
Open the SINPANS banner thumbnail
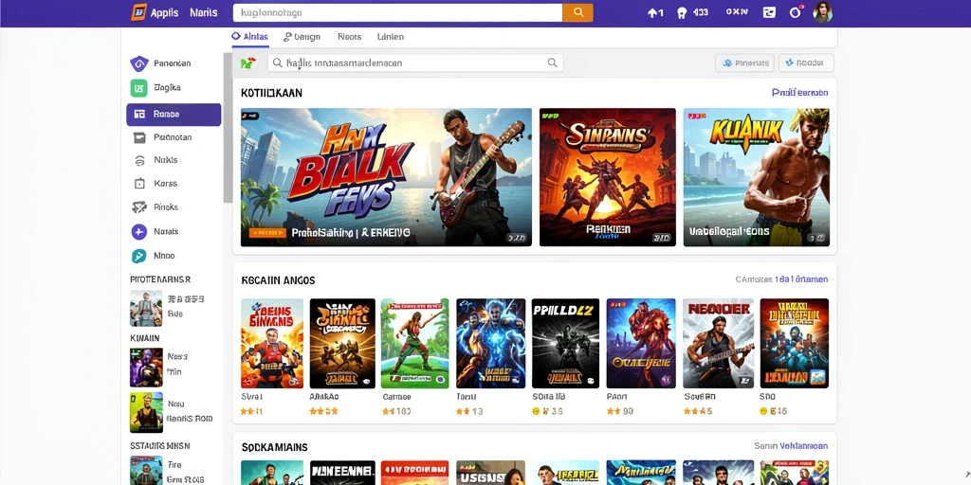(x=608, y=177)
